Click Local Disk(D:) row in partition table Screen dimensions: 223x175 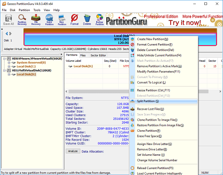[97, 66]
